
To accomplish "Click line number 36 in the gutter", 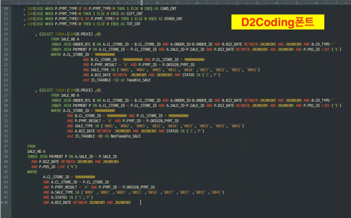I will (x=6, y=141).
